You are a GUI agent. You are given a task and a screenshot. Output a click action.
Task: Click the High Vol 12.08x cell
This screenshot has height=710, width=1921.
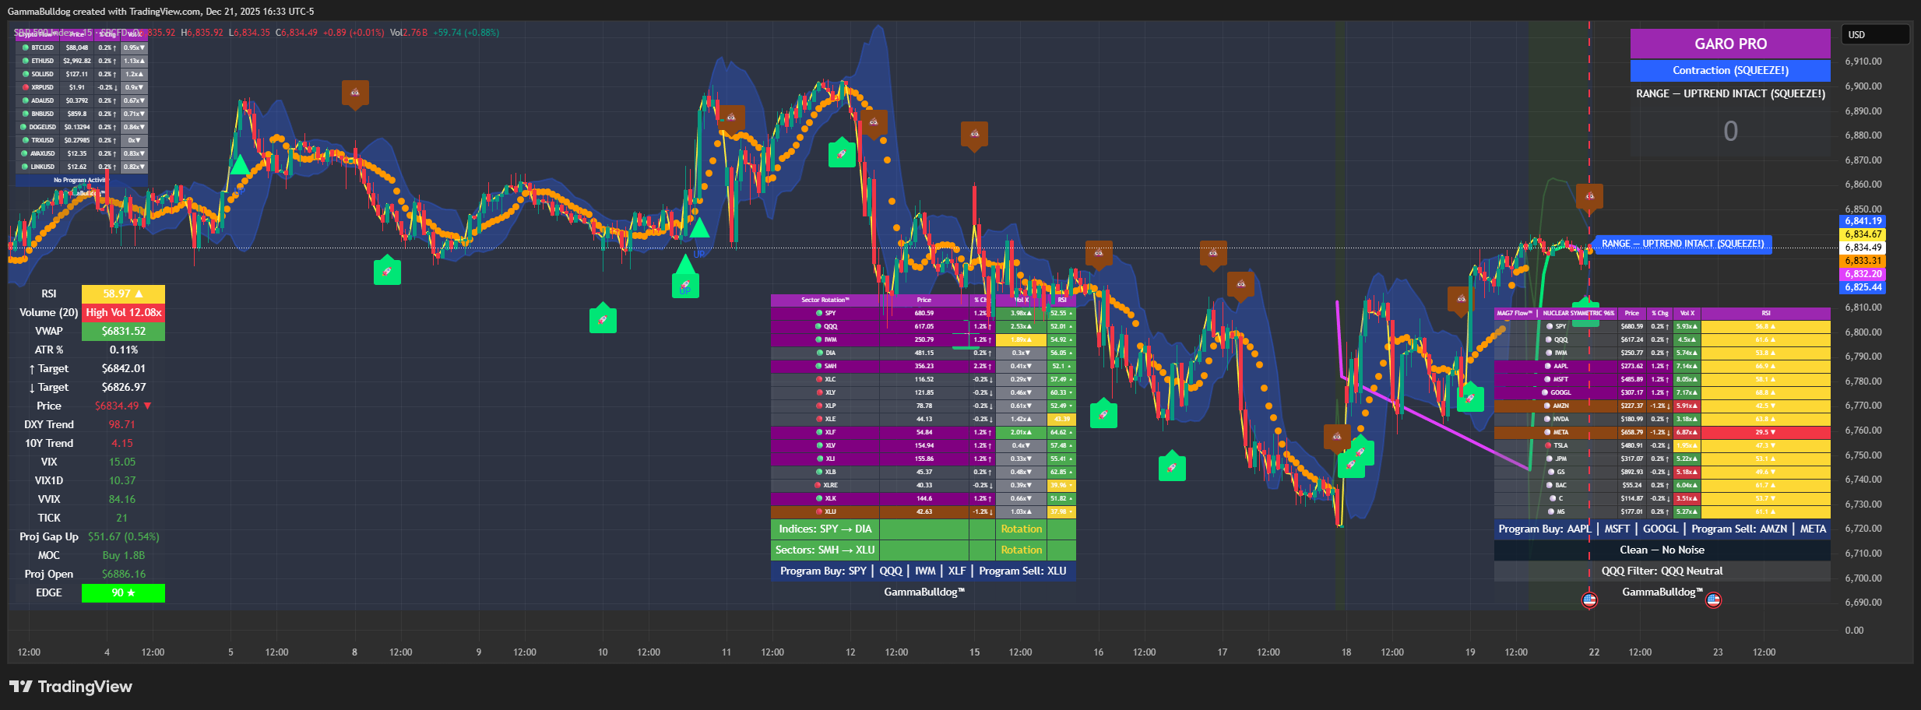[123, 312]
